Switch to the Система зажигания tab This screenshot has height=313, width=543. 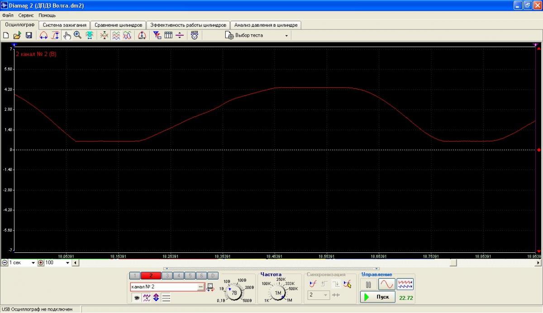click(x=64, y=25)
